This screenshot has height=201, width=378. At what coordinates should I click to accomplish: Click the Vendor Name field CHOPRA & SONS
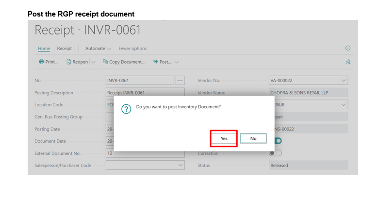[x=308, y=93]
